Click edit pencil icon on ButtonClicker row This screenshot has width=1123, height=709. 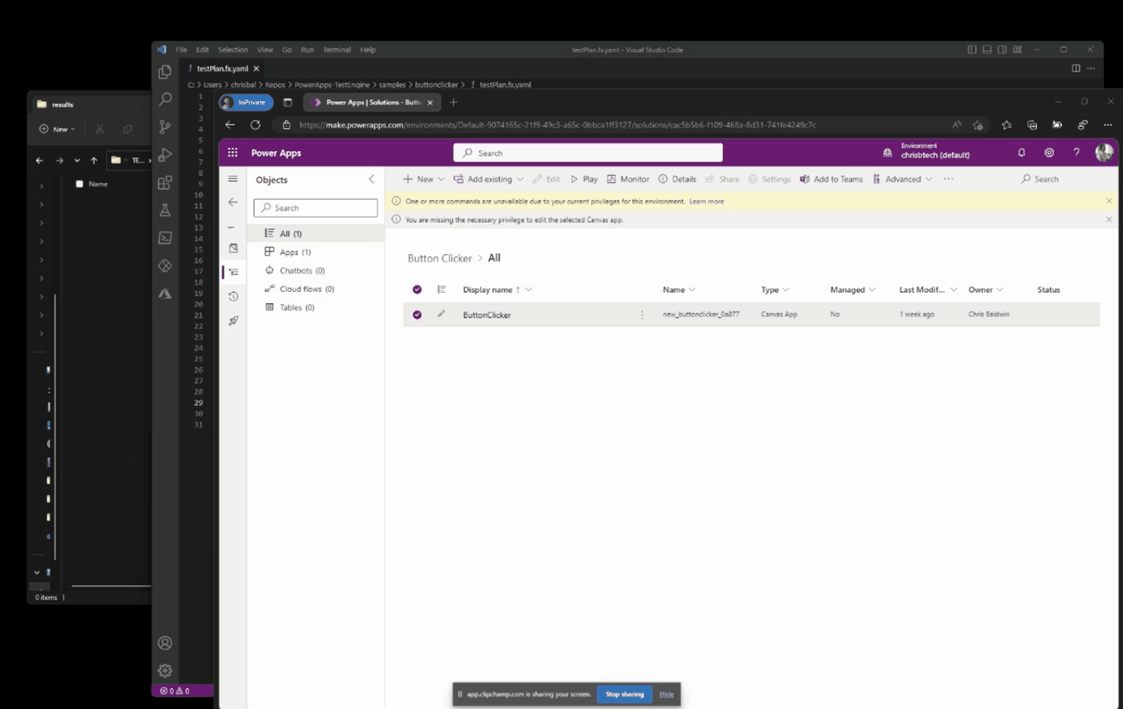(x=441, y=313)
